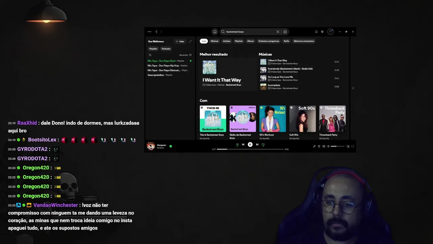
Task: Select the Podcasts e programas tab
Action: tap(269, 41)
